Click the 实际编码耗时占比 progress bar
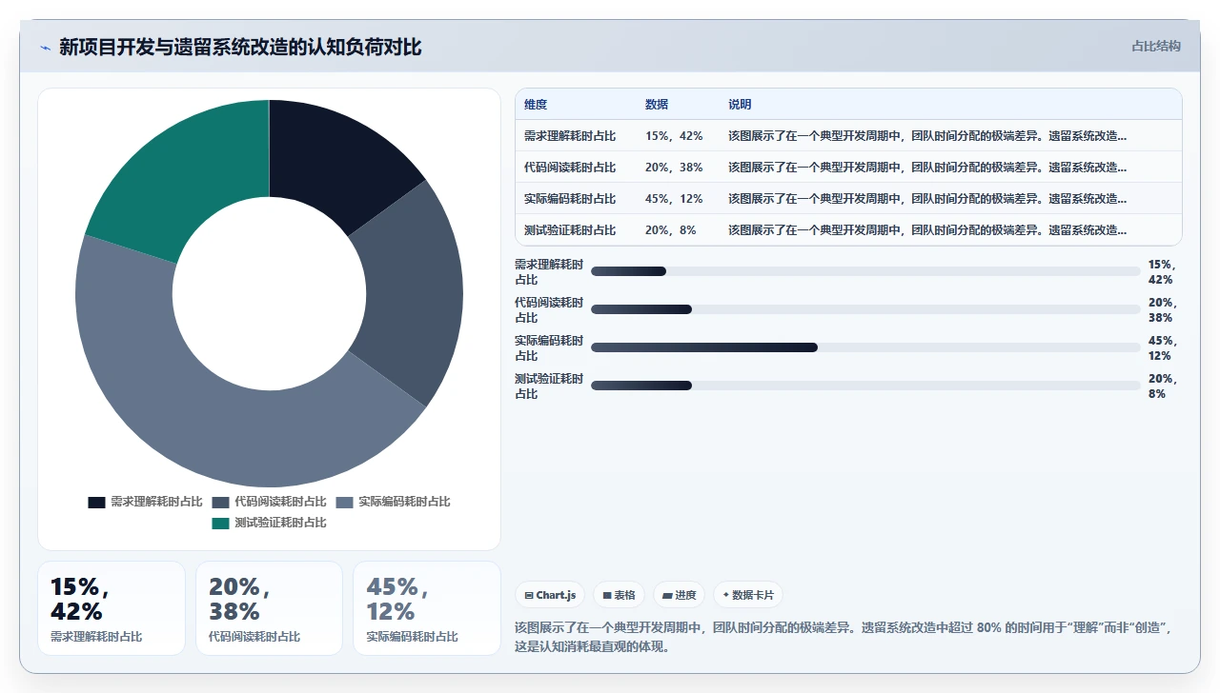Image resolution: width=1220 pixels, height=693 pixels. point(865,347)
